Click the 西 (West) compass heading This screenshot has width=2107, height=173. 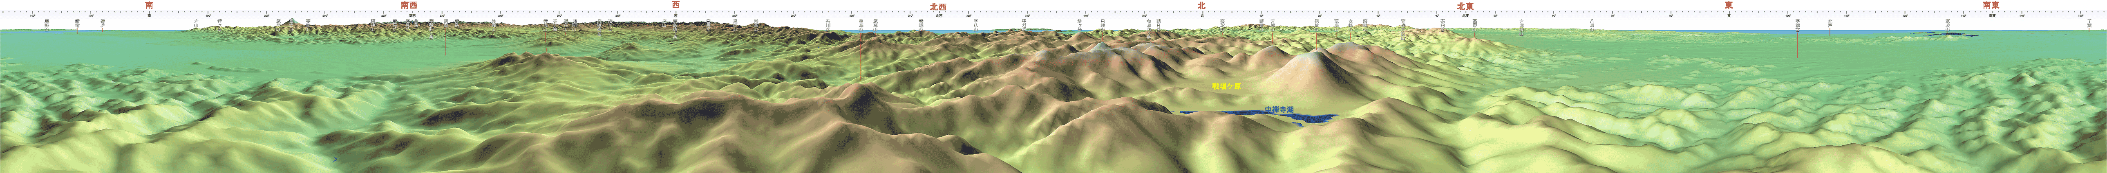click(675, 5)
